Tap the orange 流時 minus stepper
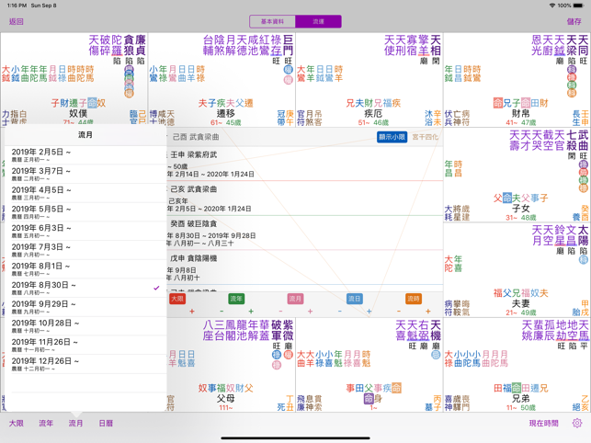This screenshot has height=443, width=591. coord(399,312)
